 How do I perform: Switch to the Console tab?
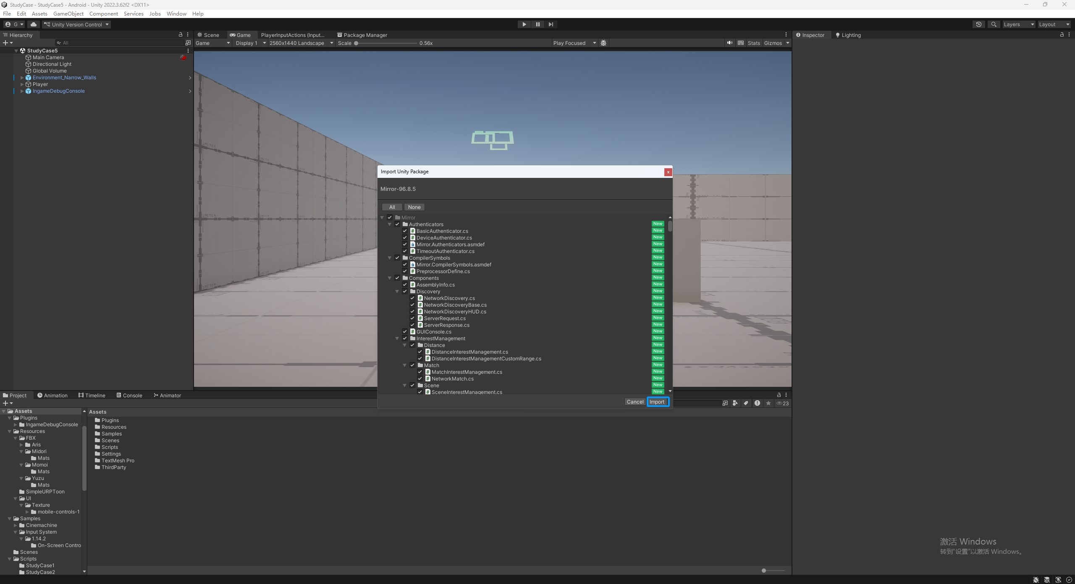129,395
